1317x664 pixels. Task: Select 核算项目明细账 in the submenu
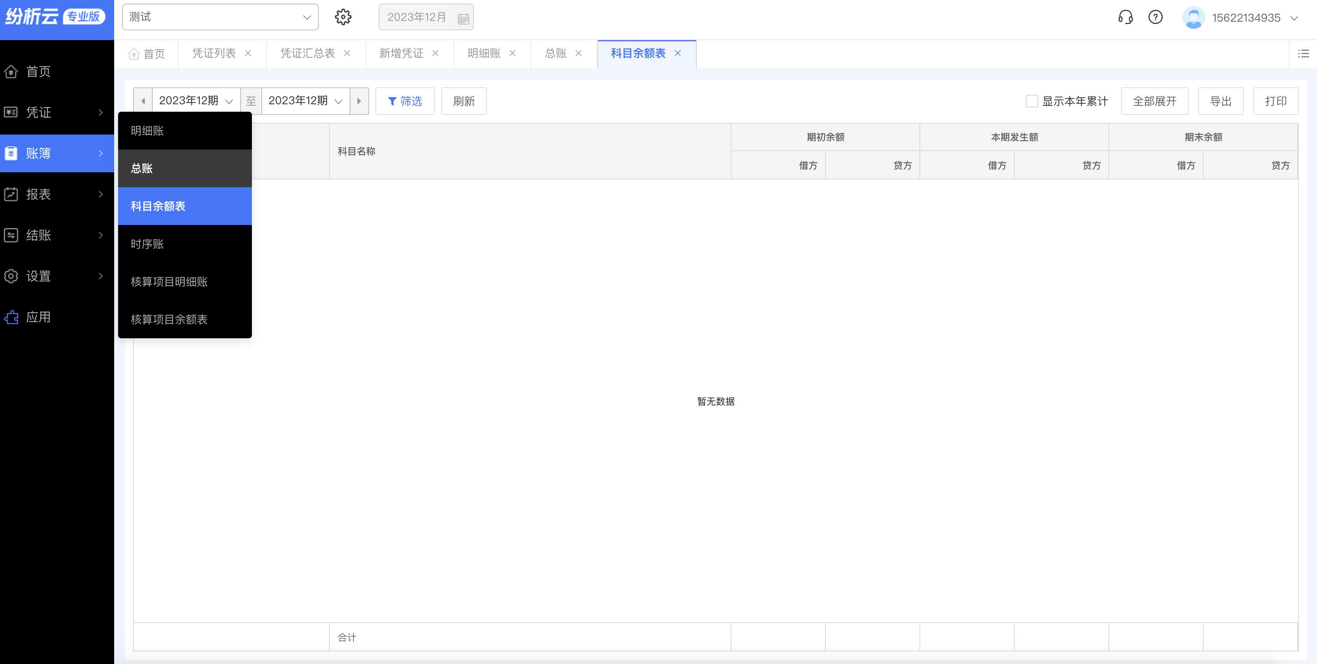185,282
